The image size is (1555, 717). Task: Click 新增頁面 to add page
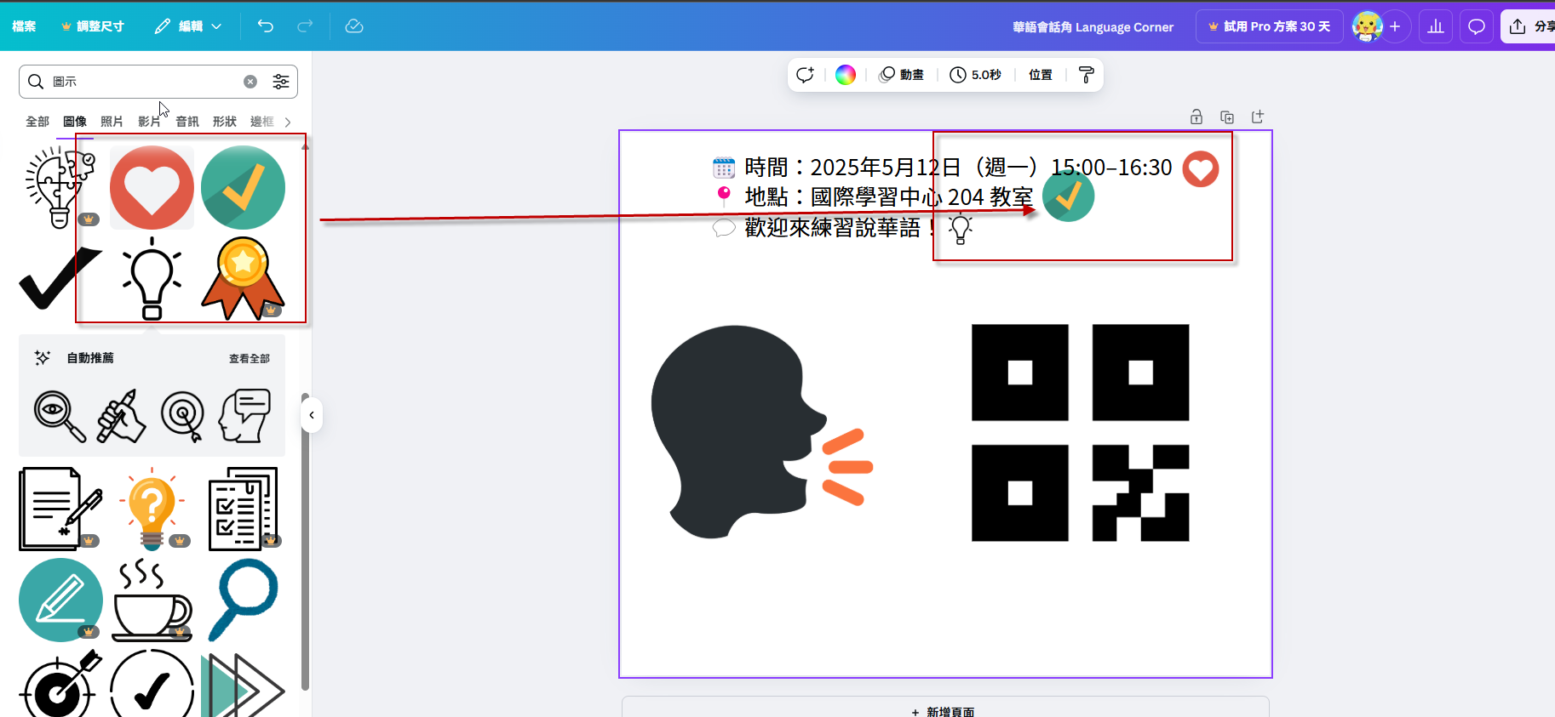[944, 711]
